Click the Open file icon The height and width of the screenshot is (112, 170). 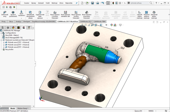click(87, 3)
